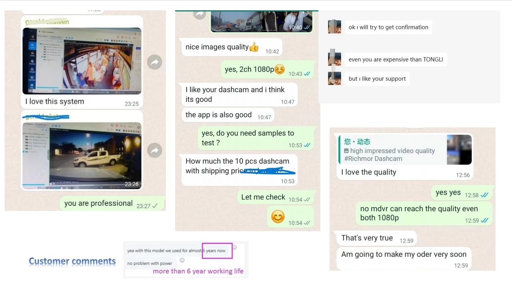This screenshot has height=284, width=512.
Task: Click smiley reaction icon next to 6 years message
Action: pyautogui.click(x=234, y=248)
